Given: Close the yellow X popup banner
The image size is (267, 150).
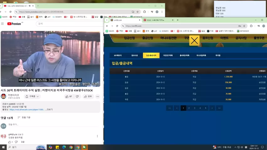Looking at the screenshot, I should click(194, 41).
